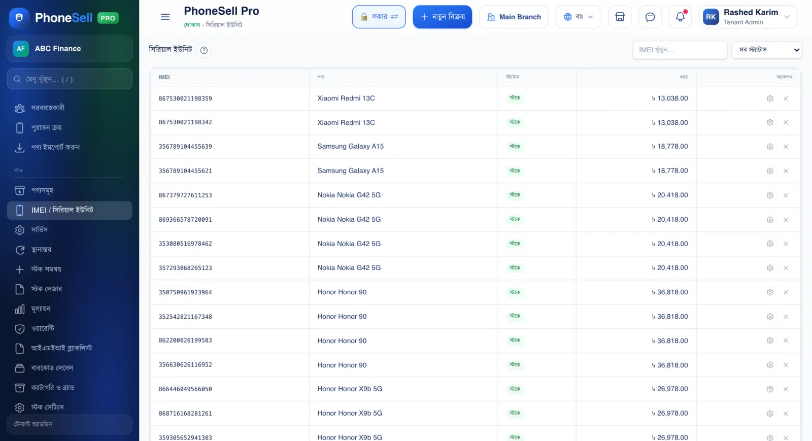Open the Main Branch selector

click(514, 17)
